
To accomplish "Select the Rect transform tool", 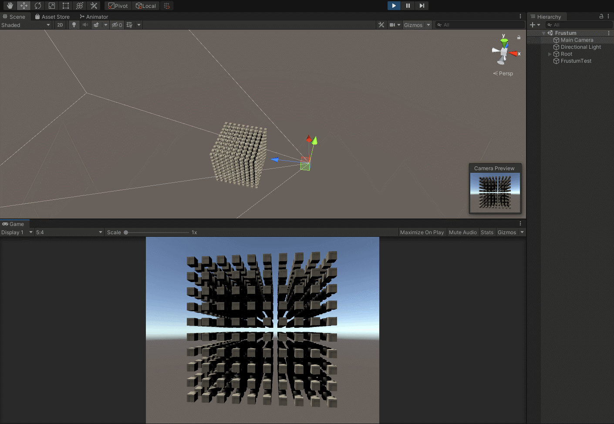I will 66,6.
